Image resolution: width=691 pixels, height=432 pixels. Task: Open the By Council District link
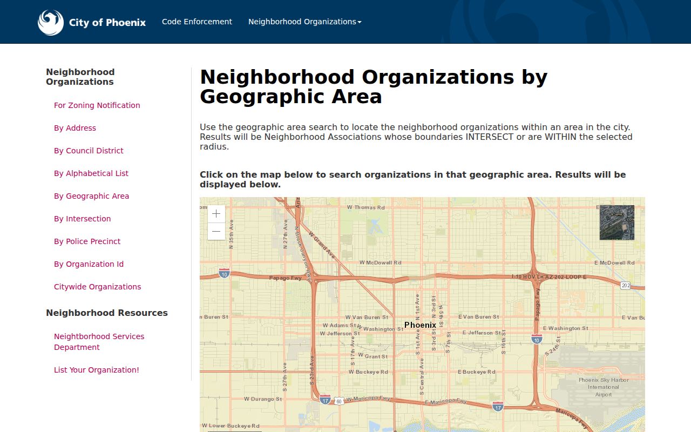pos(89,151)
